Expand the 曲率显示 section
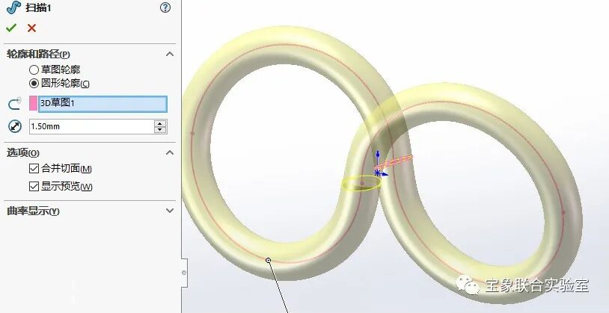 point(170,211)
